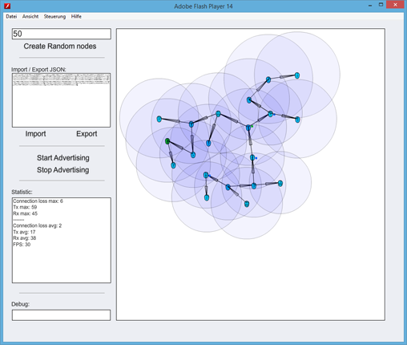Click the green node in the network

(x=167, y=141)
